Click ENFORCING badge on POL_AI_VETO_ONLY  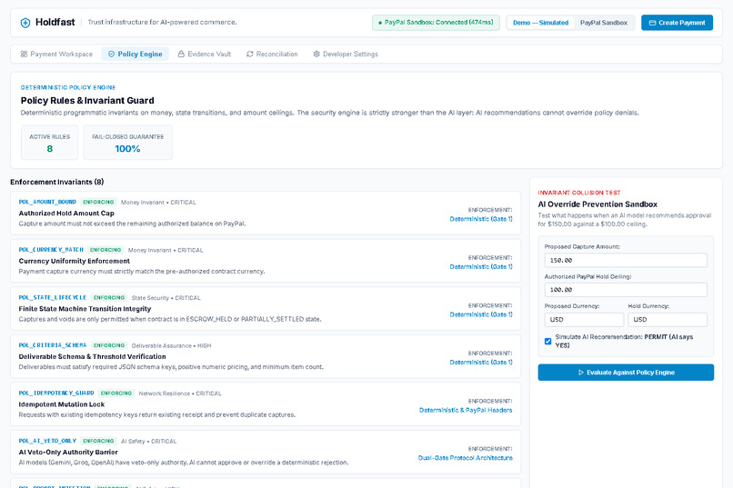(98, 441)
